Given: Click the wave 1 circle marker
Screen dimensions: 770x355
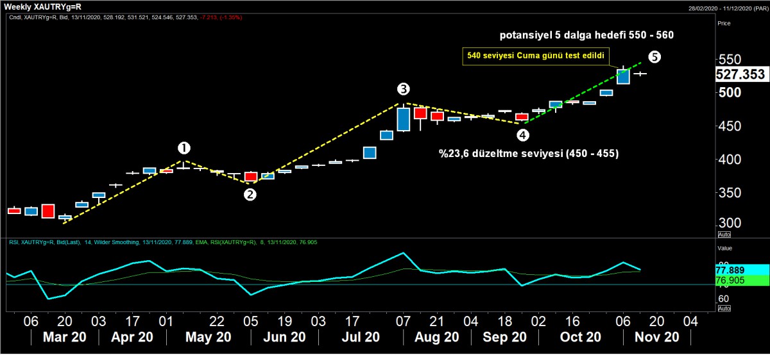Looking at the screenshot, I should coord(184,149).
